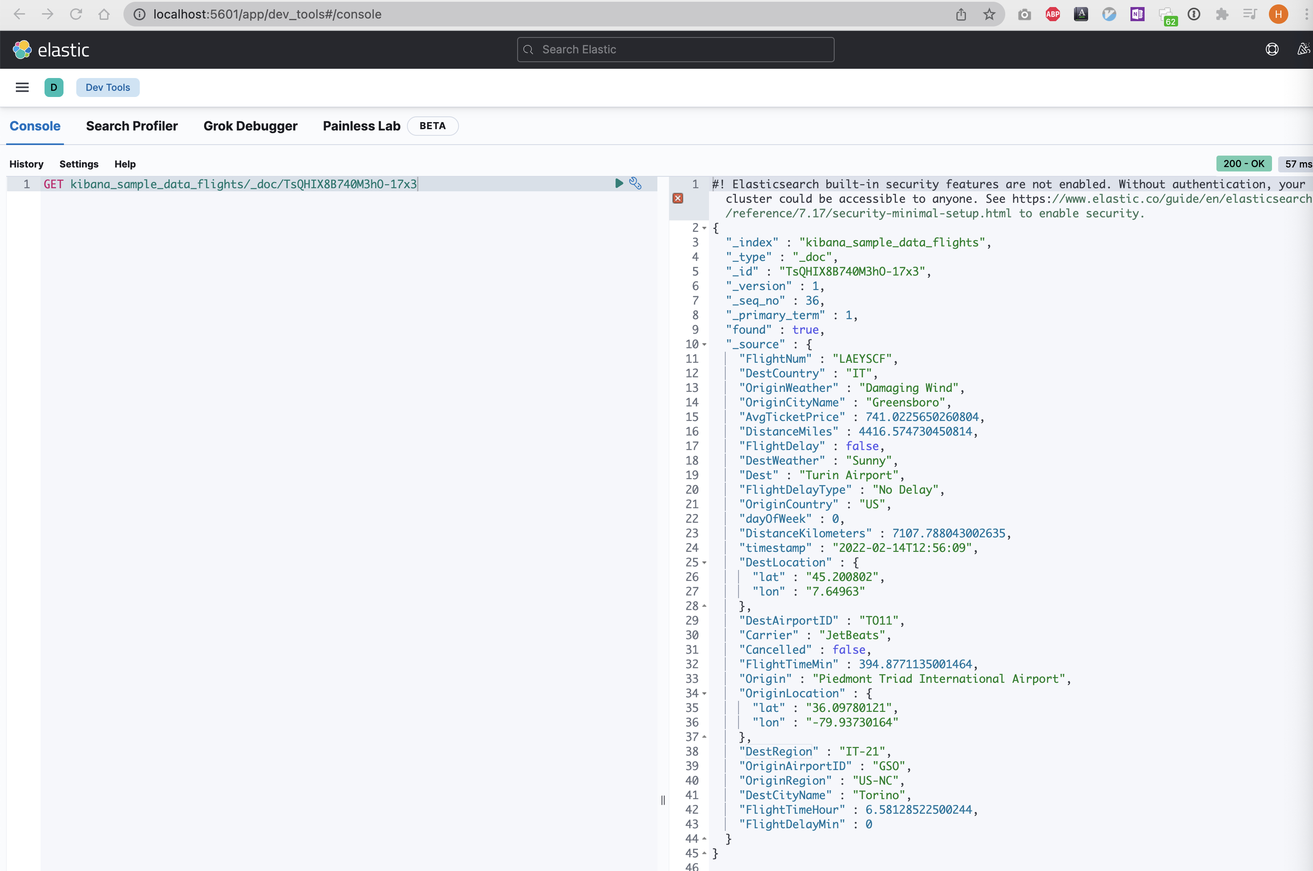Reload the page

click(76, 14)
